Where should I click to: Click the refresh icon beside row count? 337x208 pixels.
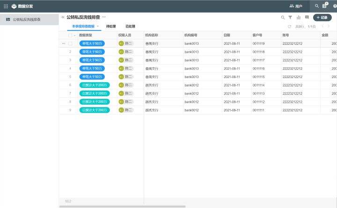point(290,27)
